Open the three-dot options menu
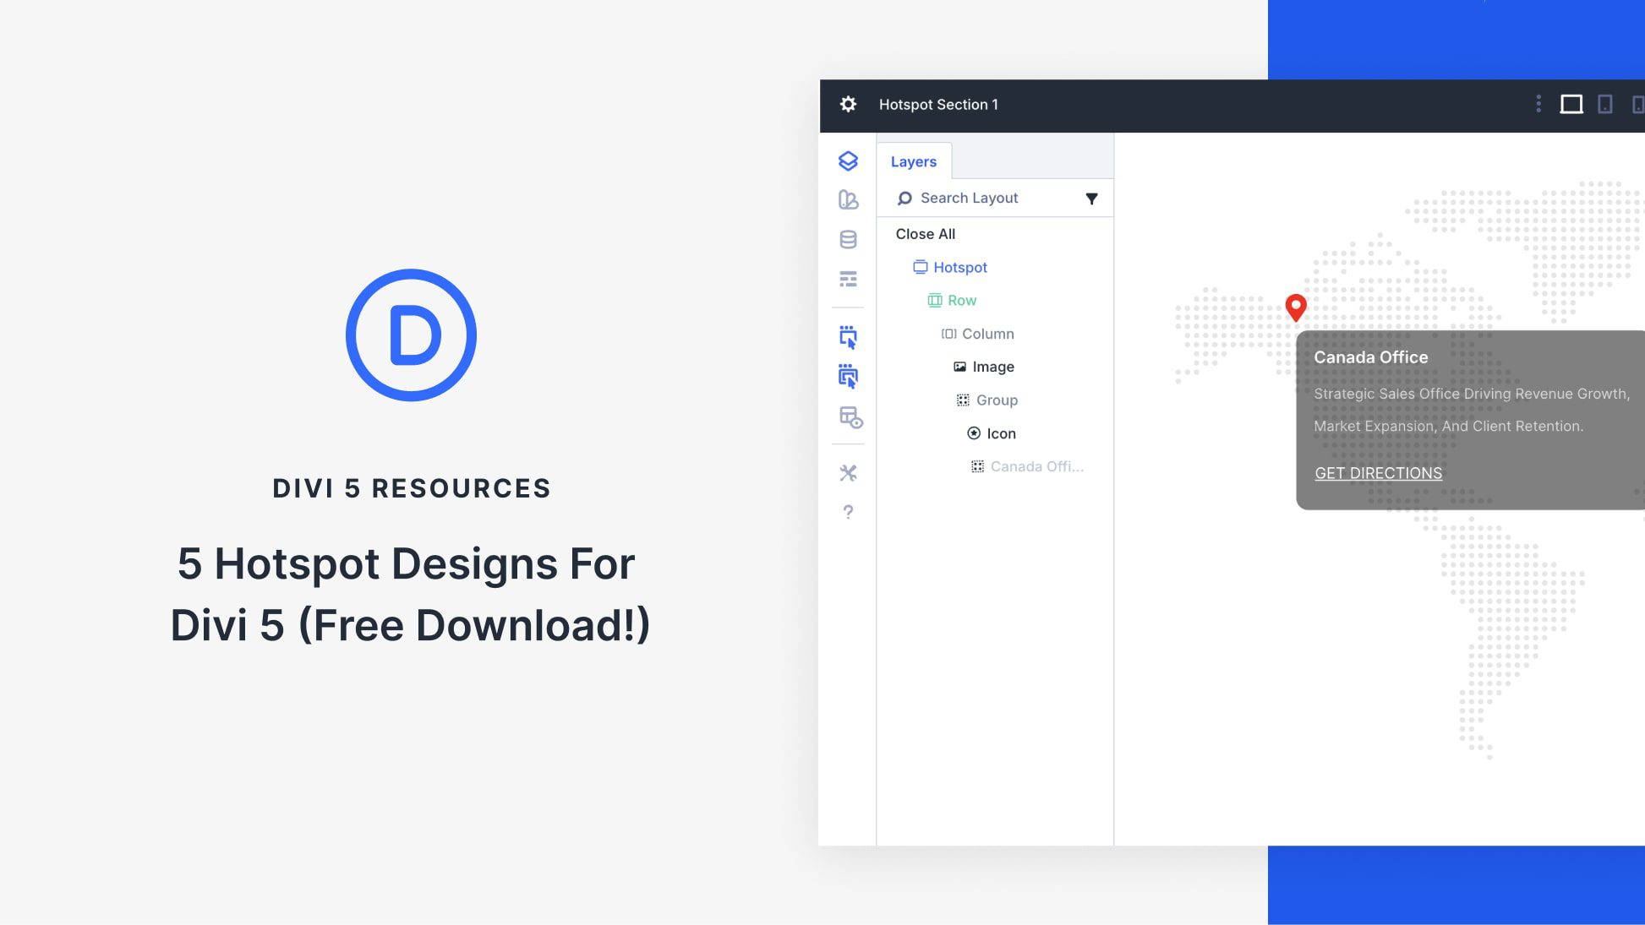This screenshot has height=925, width=1645. [1538, 104]
